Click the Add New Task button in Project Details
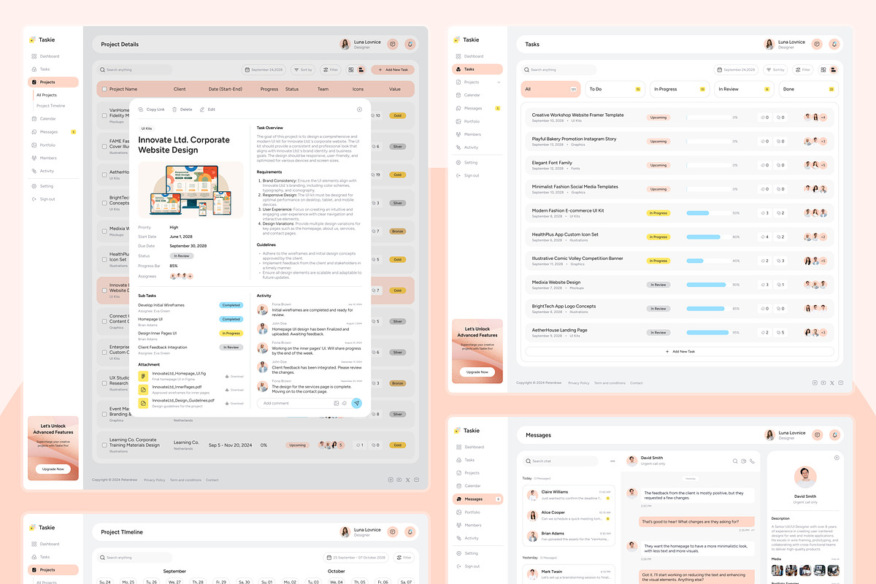This screenshot has width=876, height=584. pyautogui.click(x=393, y=70)
